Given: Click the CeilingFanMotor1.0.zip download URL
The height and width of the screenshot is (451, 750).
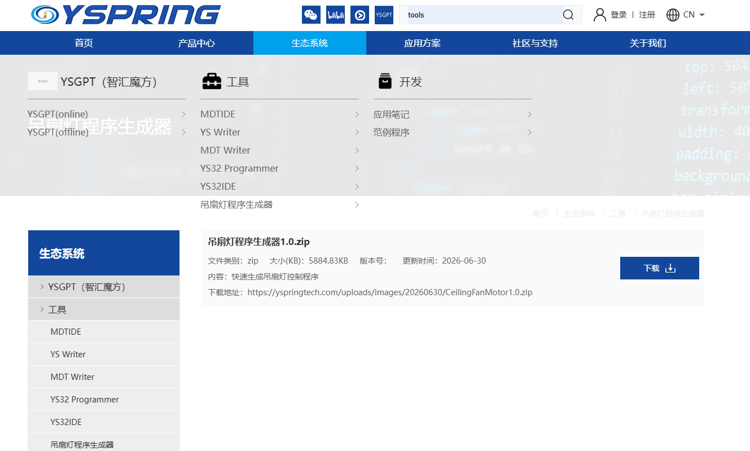Looking at the screenshot, I should [x=390, y=292].
